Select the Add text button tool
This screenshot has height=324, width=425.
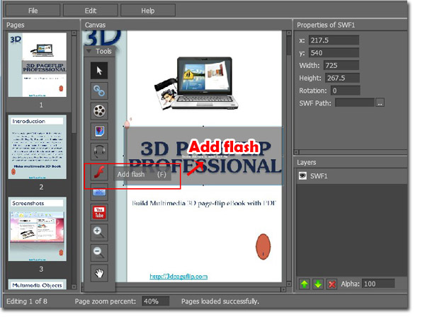pos(99,192)
